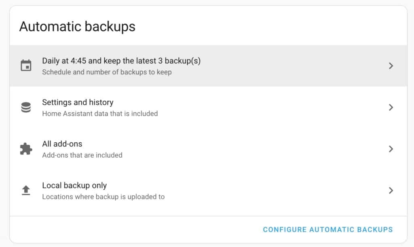The image size is (414, 247).
Task: Click 'Locations where backup is uploaded to'
Action: point(103,197)
